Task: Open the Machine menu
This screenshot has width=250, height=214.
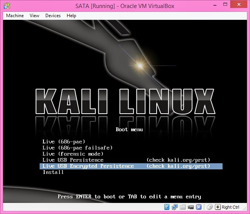Action: pos(15,16)
